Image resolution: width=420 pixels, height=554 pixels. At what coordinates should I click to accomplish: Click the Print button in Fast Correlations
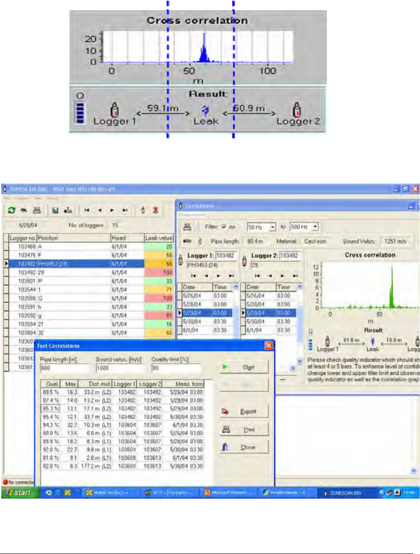coord(243,429)
